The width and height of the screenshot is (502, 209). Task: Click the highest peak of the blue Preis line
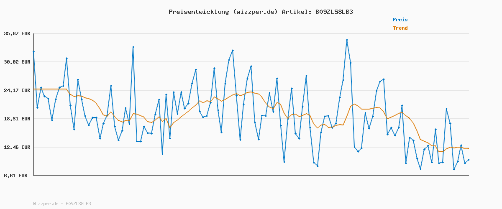[x=347, y=40]
